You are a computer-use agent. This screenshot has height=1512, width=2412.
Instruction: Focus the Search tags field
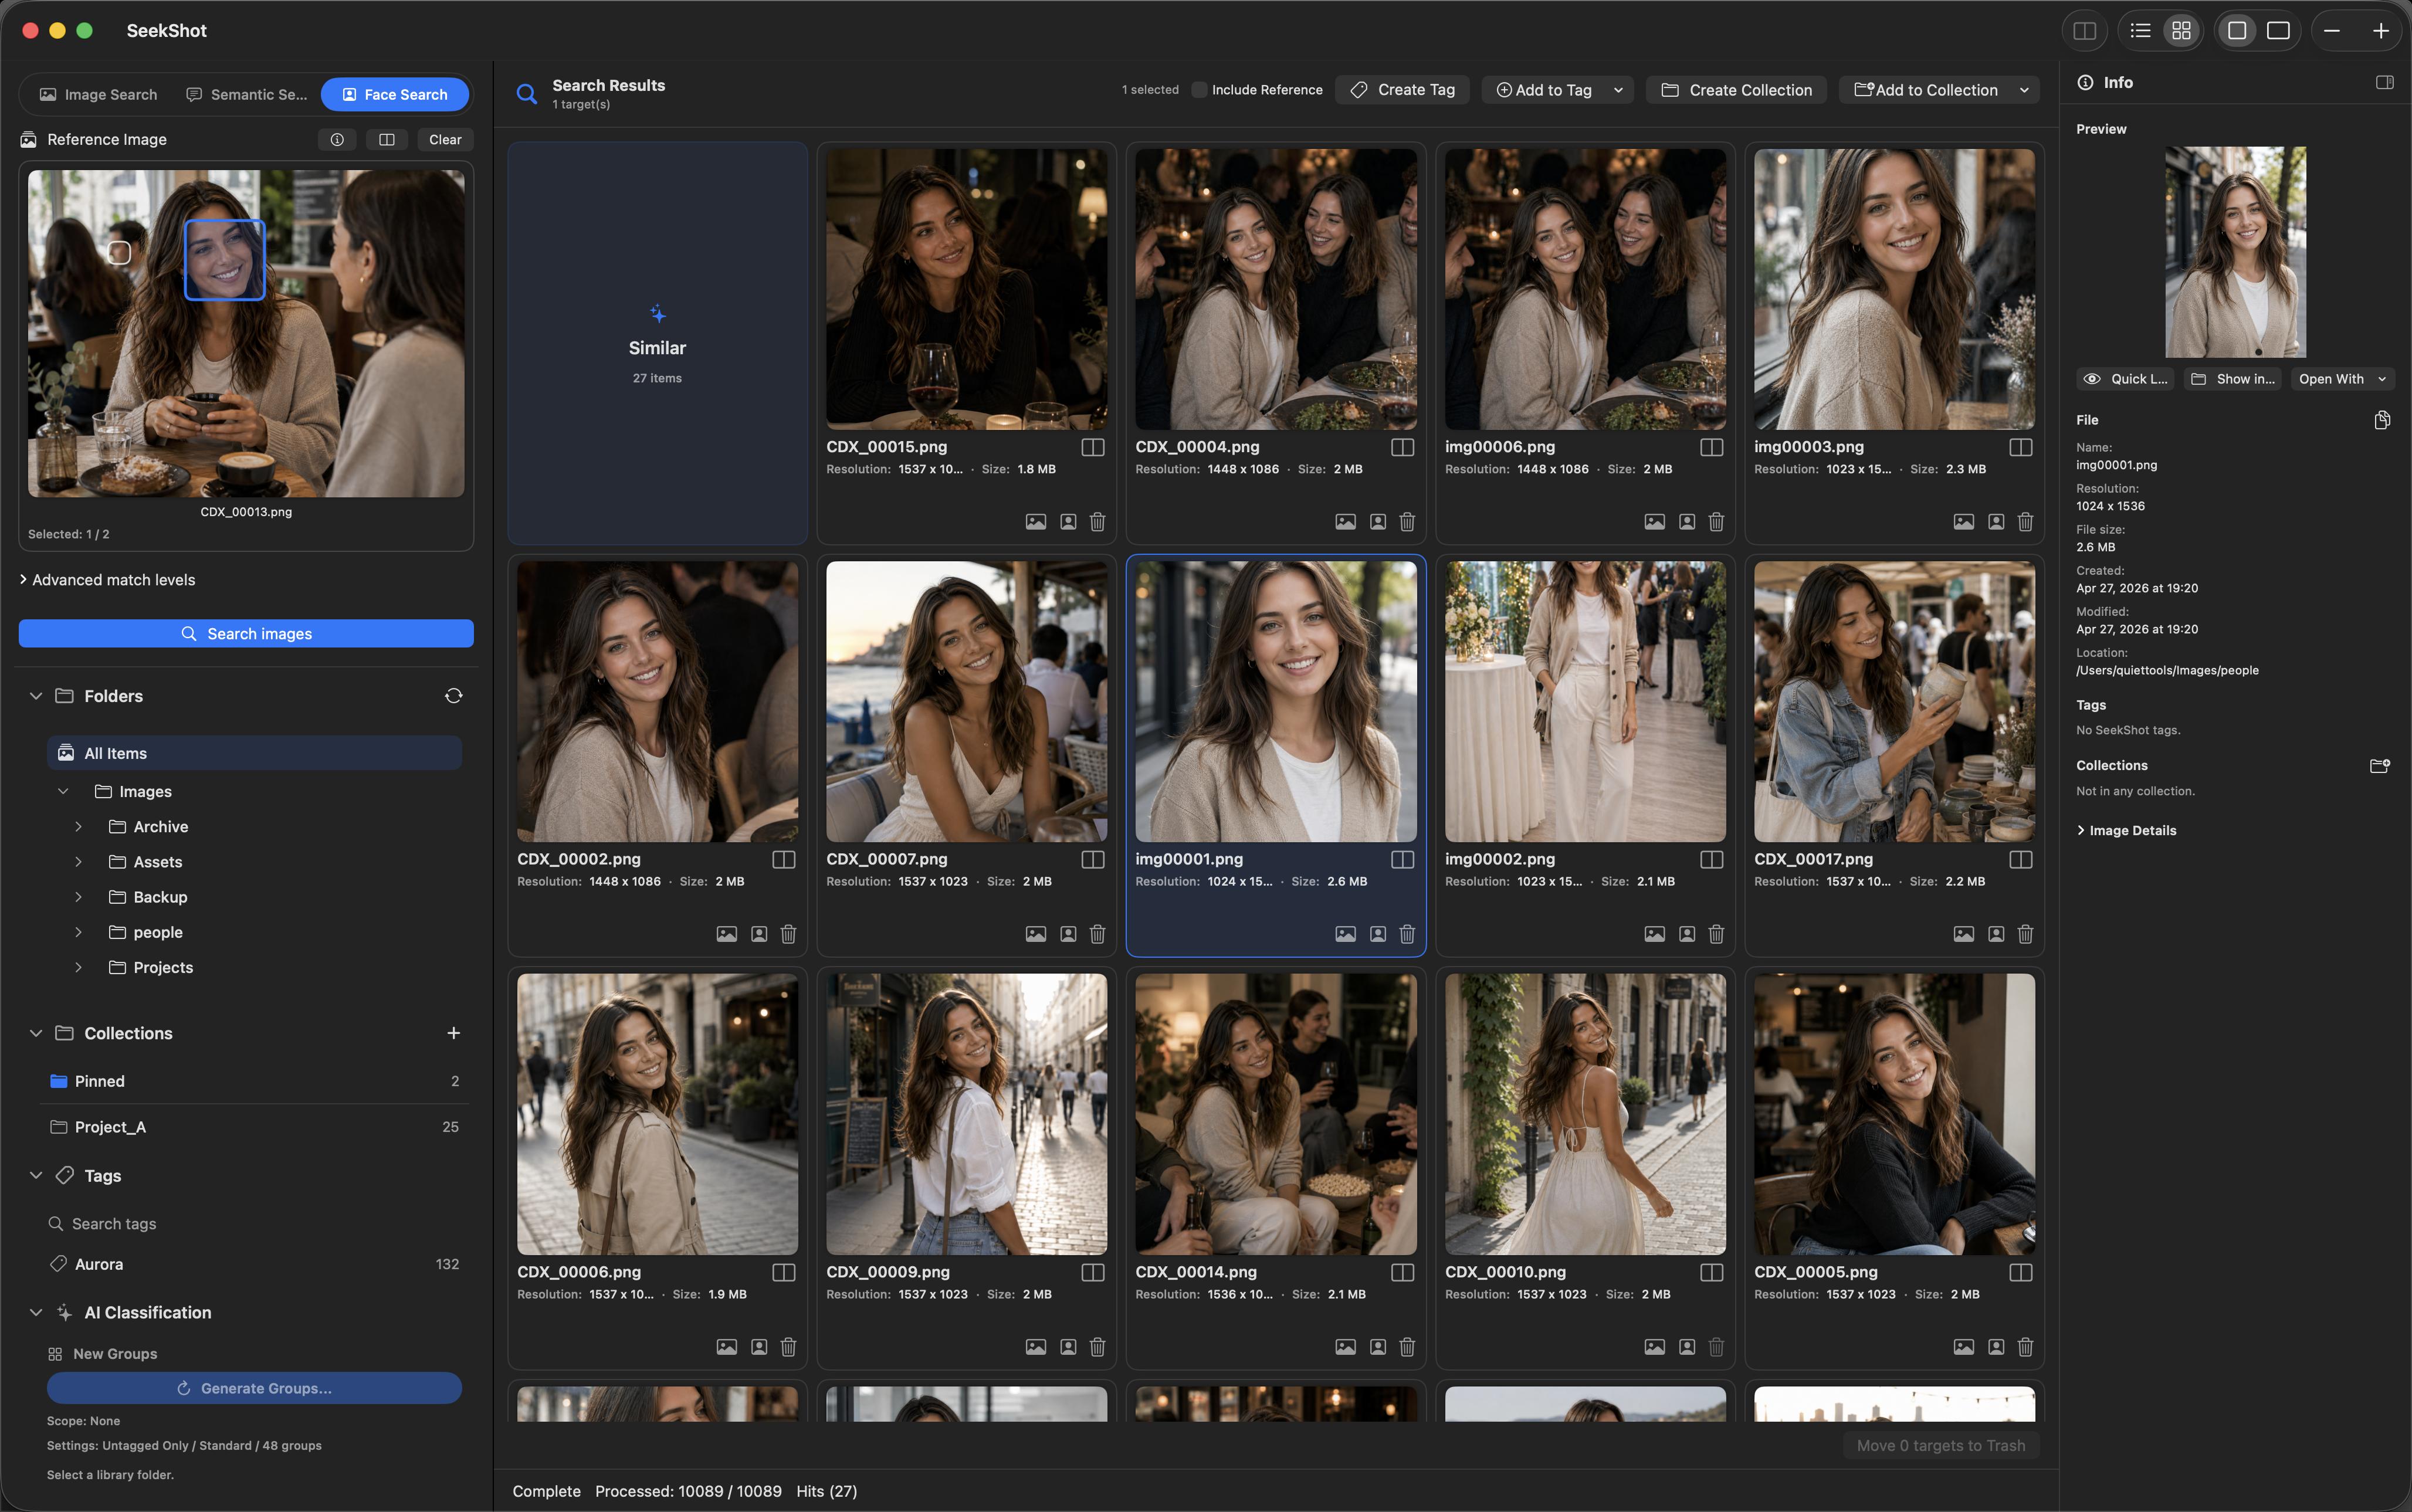[x=254, y=1224]
